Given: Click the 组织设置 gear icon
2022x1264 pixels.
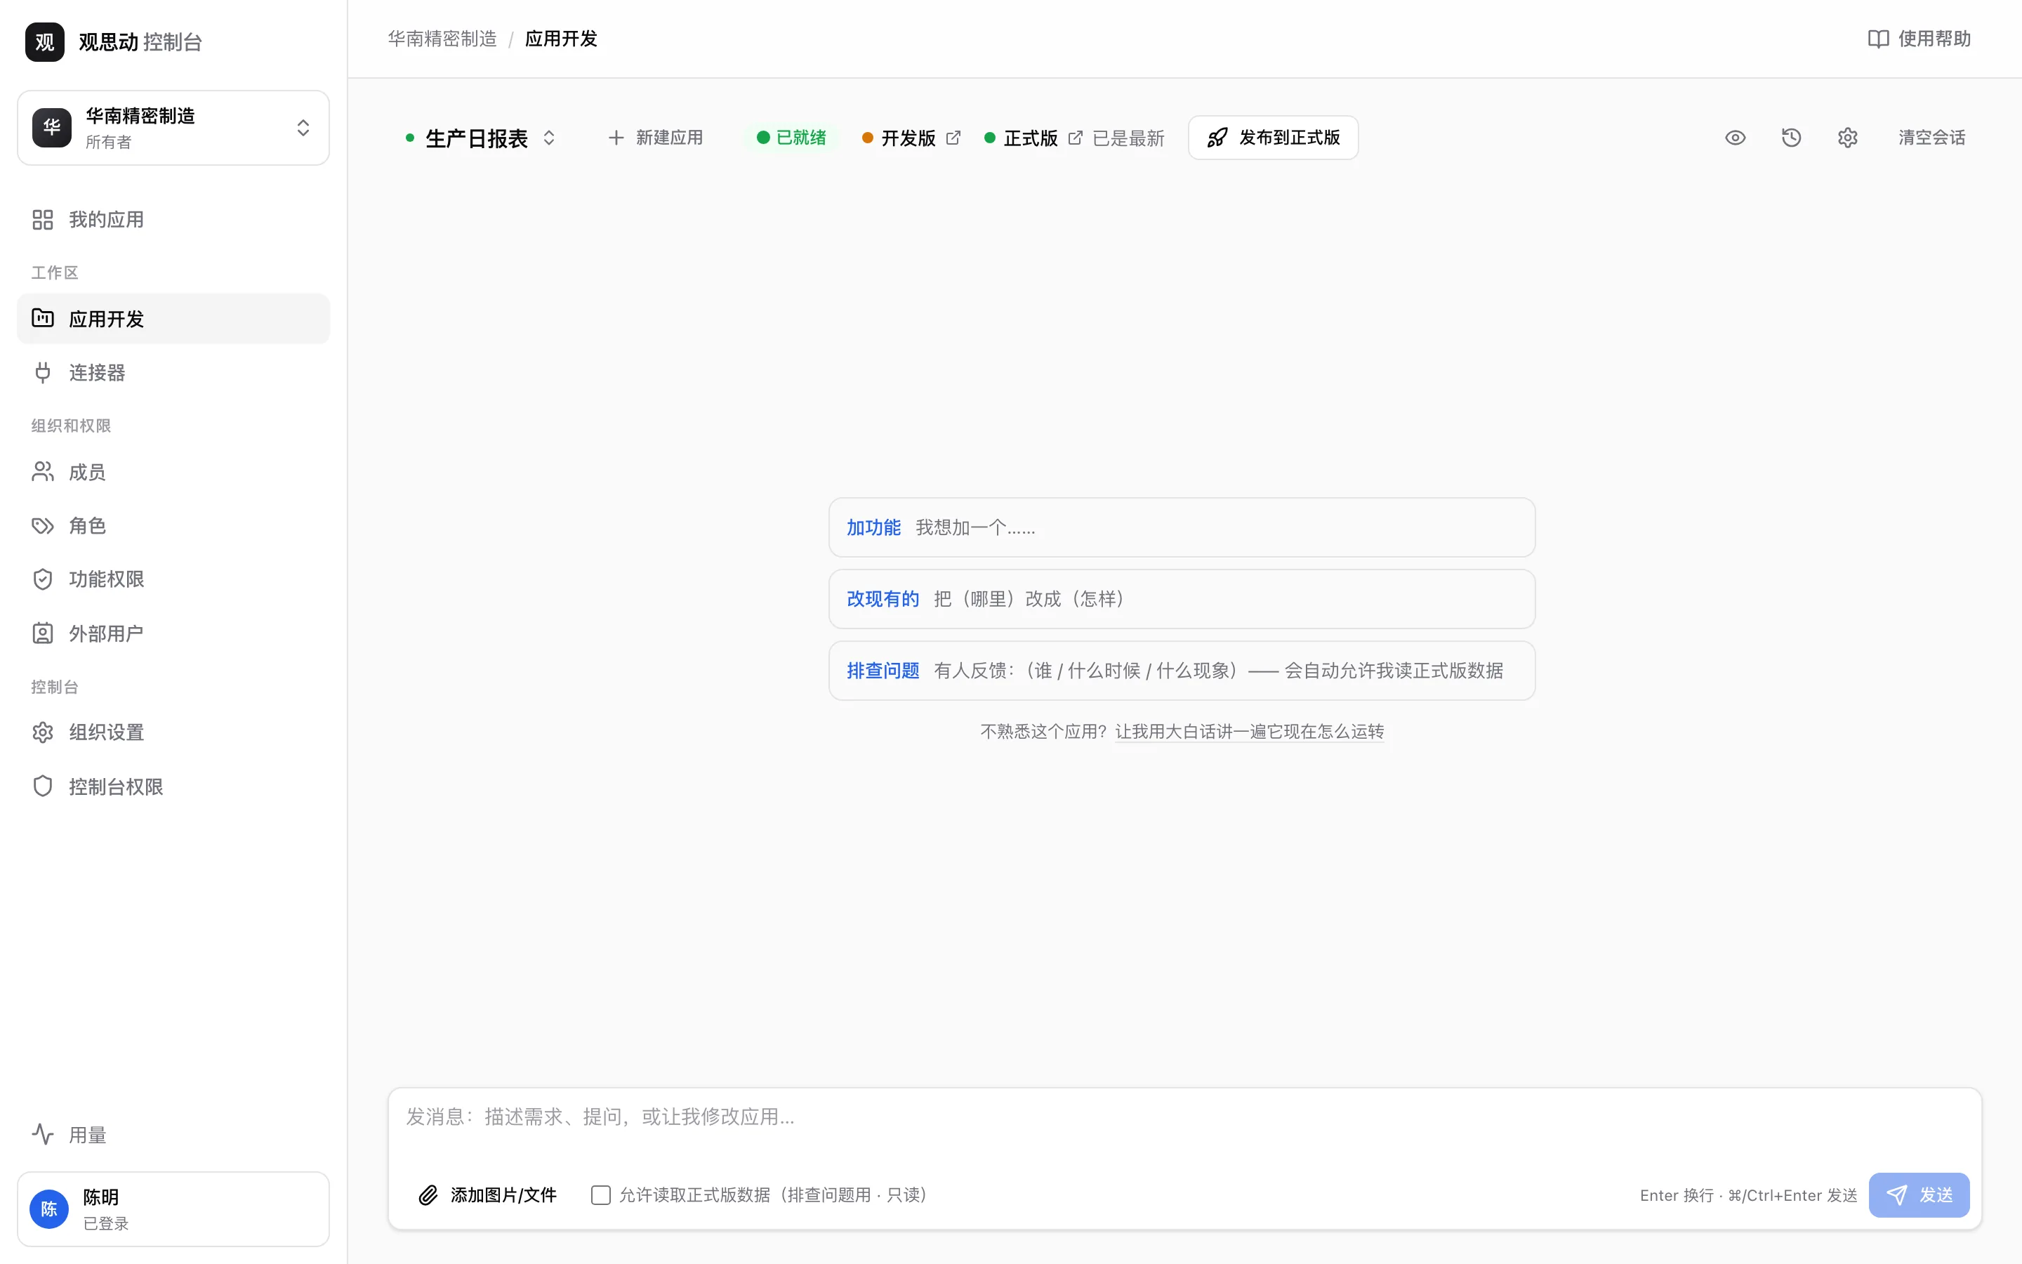Looking at the screenshot, I should pyautogui.click(x=43, y=732).
